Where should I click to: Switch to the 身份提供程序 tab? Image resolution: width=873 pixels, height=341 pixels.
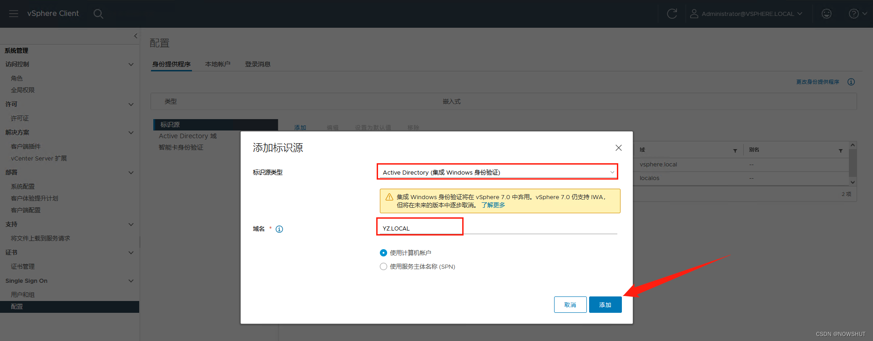coord(172,64)
